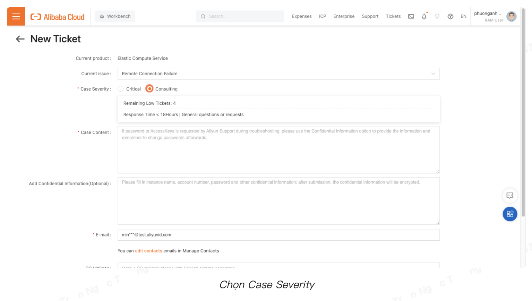Click the Alibaba Cloud logo
This screenshot has height=301, width=532.
[58, 17]
